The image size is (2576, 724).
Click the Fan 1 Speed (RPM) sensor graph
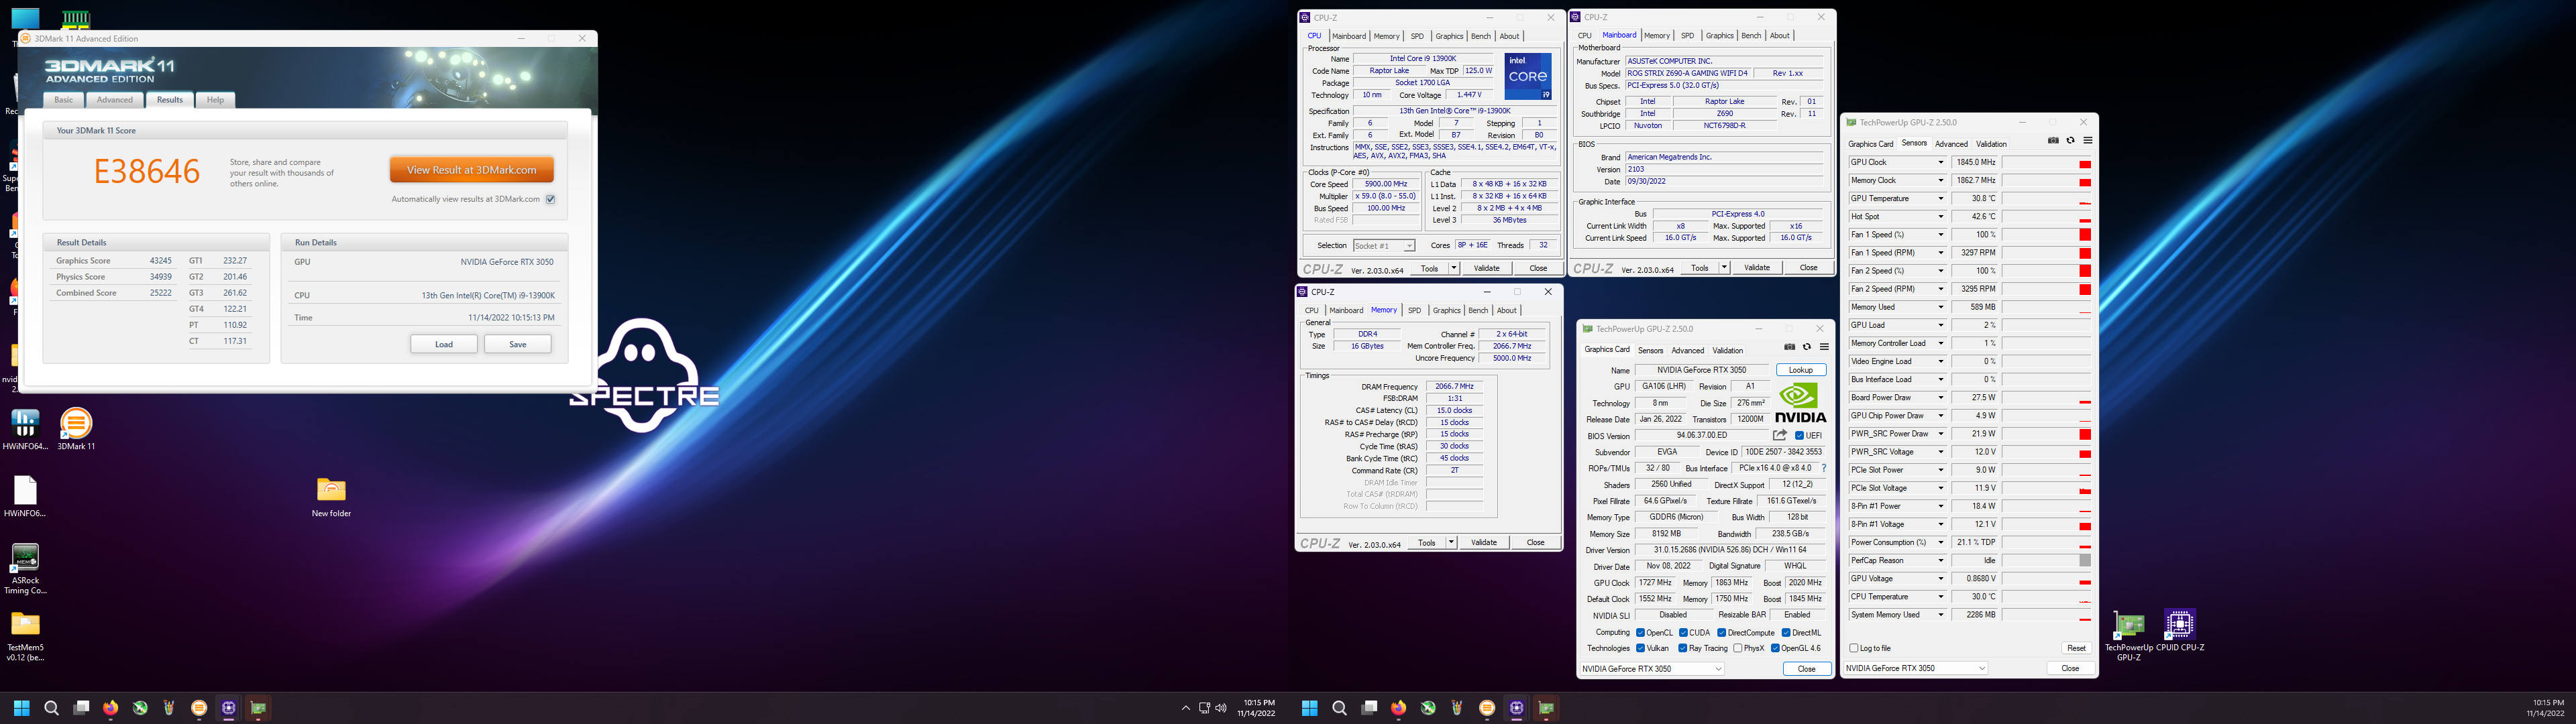(2046, 253)
